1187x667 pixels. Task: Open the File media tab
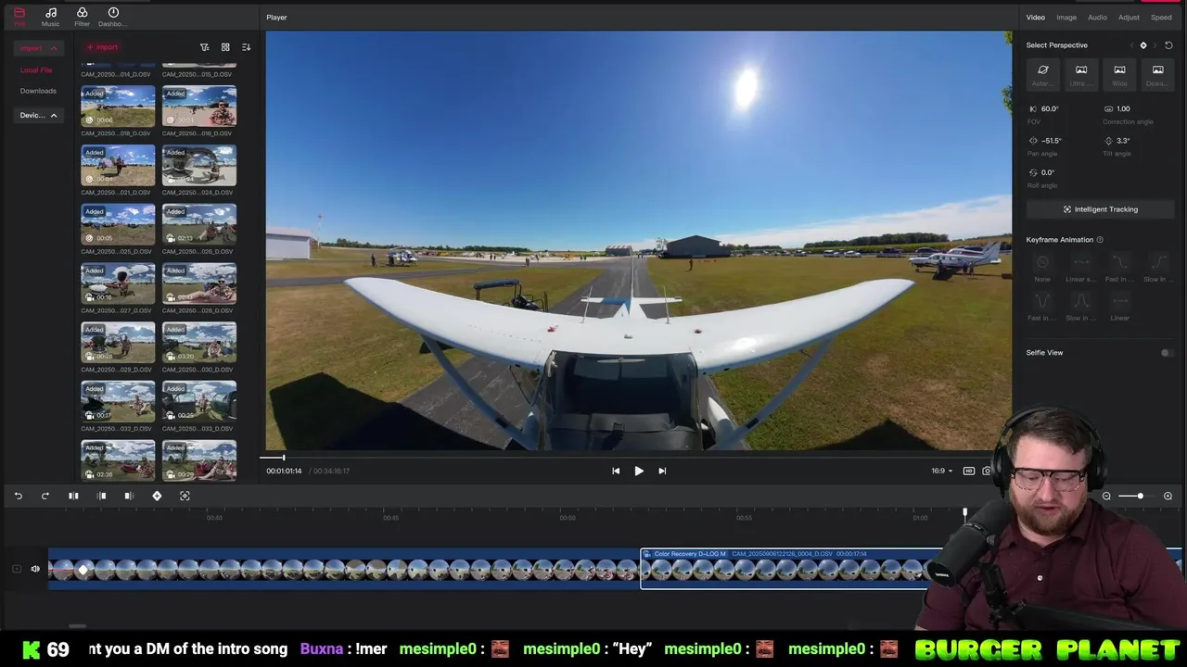19,17
